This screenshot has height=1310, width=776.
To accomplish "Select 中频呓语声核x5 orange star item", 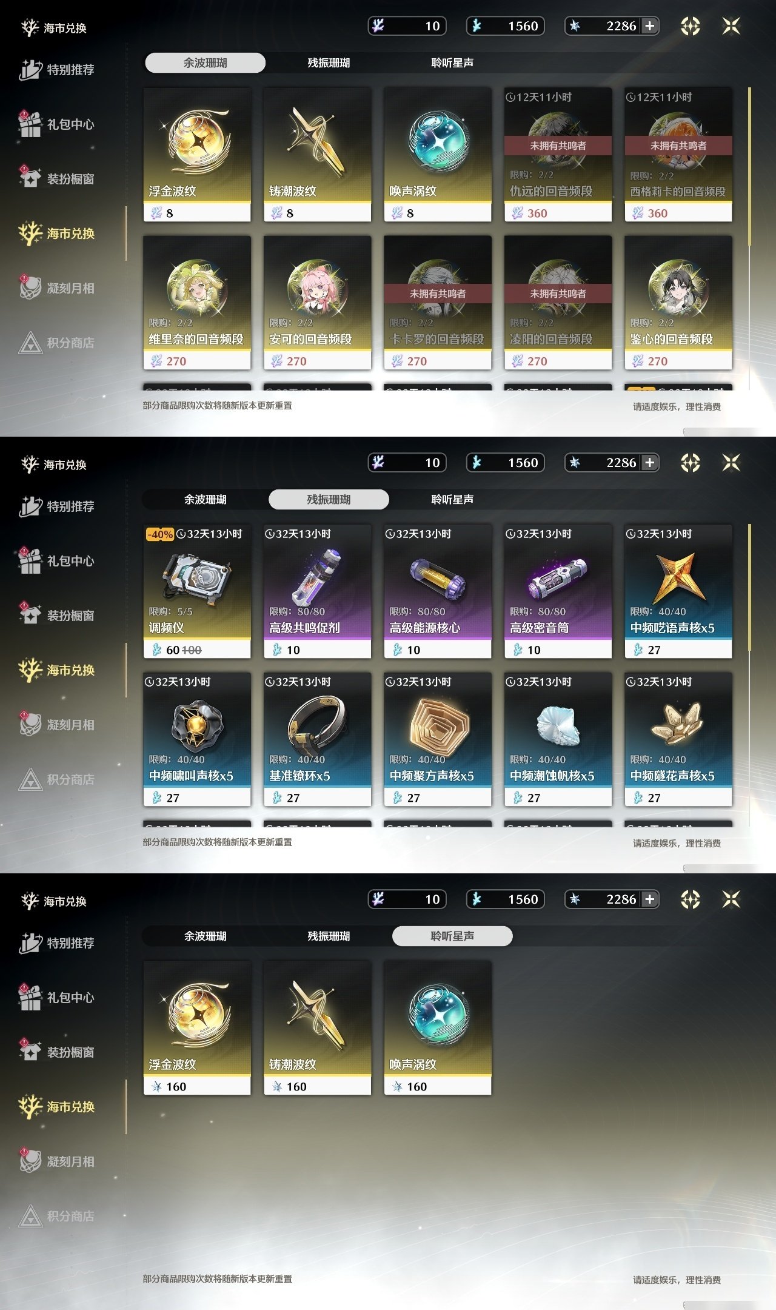I will (678, 591).
